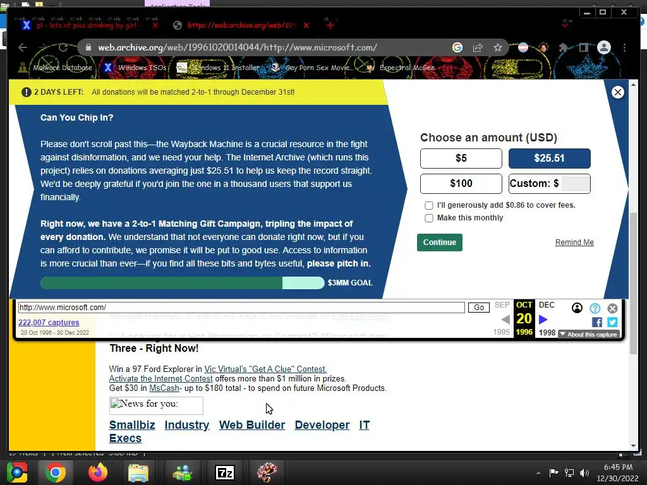Screen dimensions: 647x485
Task: Open Activate the Internet Contest link
Action: point(161,379)
